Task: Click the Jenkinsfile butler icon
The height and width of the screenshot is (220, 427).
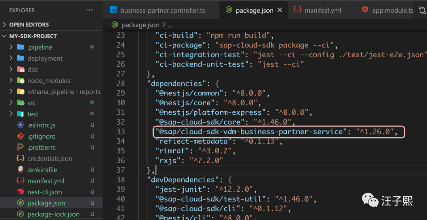Action: click(21, 170)
